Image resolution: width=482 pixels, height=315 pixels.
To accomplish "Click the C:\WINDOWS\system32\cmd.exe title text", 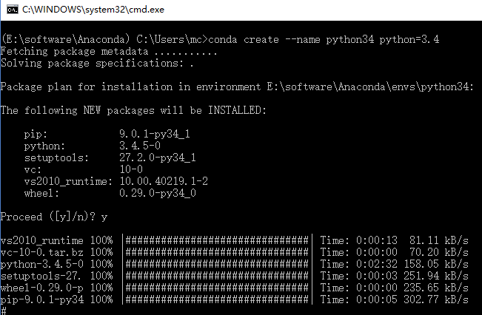I will coord(93,10).
